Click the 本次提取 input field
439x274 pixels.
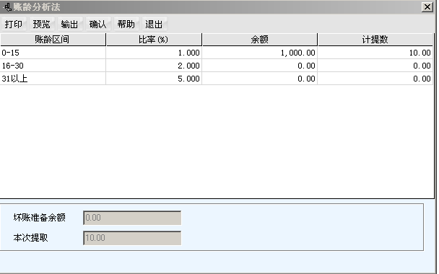pyautogui.click(x=132, y=238)
